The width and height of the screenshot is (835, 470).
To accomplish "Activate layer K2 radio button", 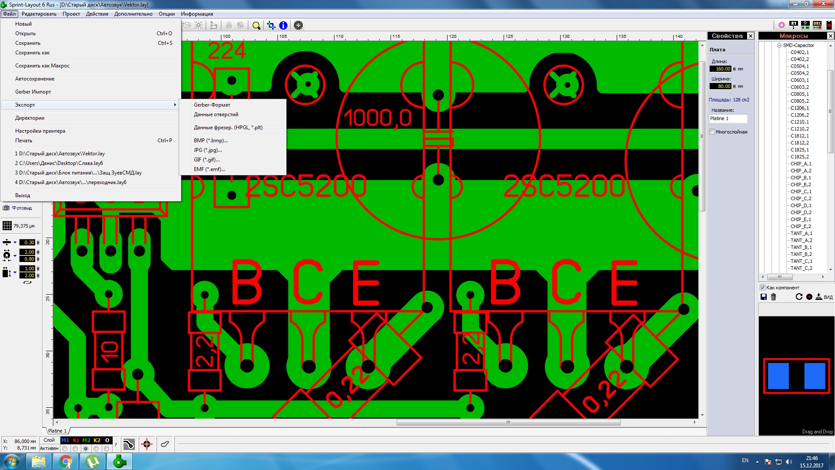I will pos(96,449).
